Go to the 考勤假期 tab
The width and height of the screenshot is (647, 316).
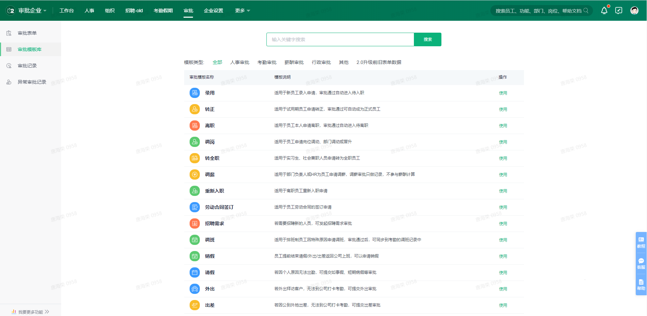point(163,11)
